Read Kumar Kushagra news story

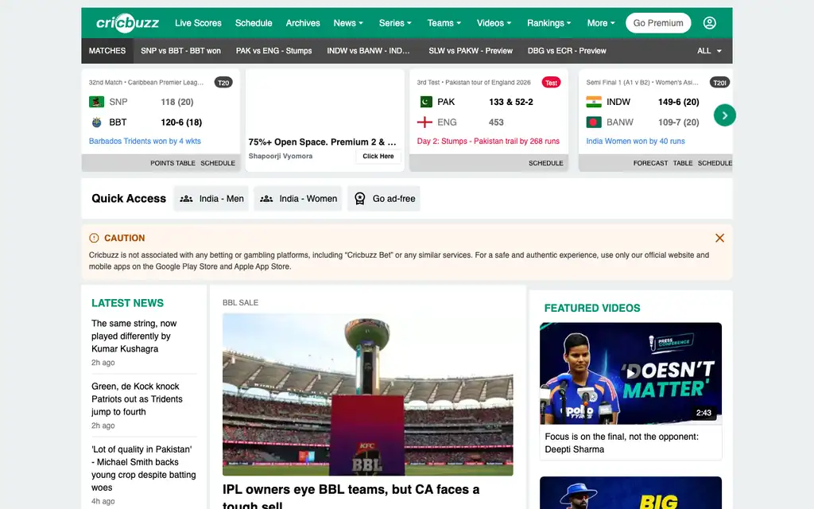pos(134,336)
